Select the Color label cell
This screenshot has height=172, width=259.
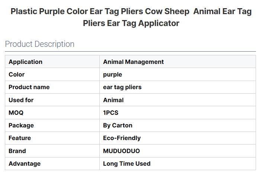pos(17,74)
